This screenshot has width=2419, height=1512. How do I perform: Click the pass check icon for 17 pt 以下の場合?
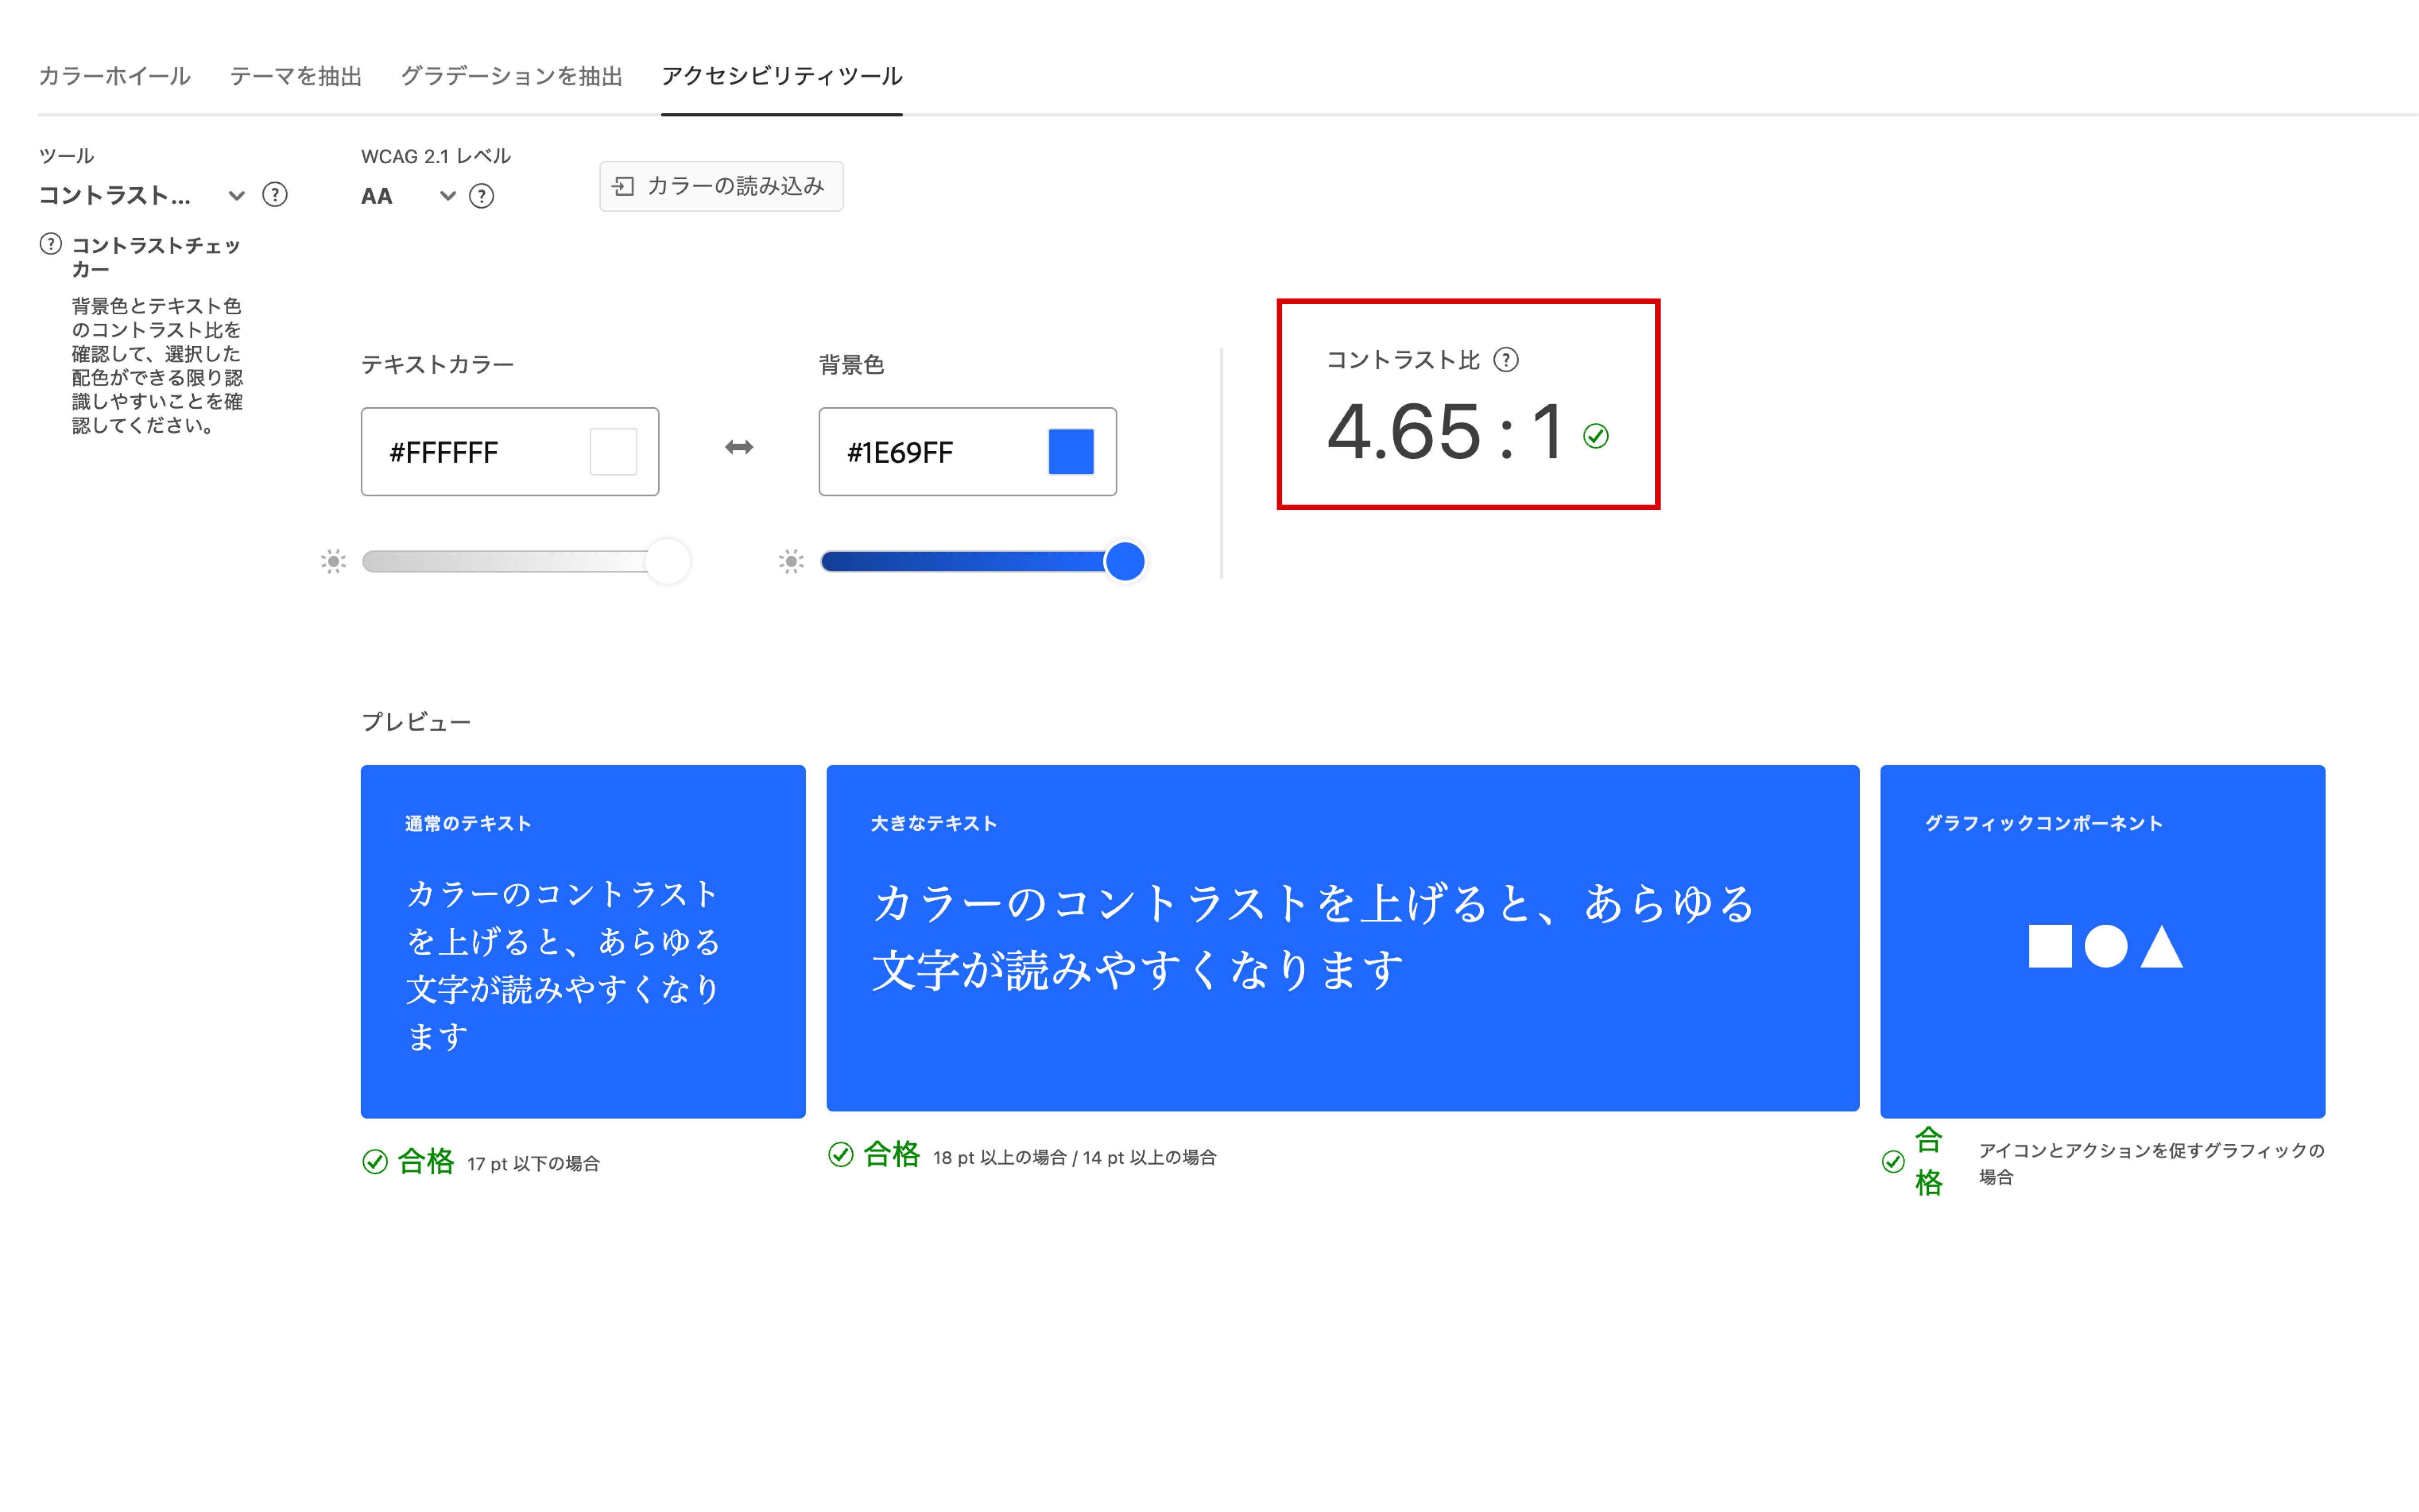pyautogui.click(x=375, y=1162)
